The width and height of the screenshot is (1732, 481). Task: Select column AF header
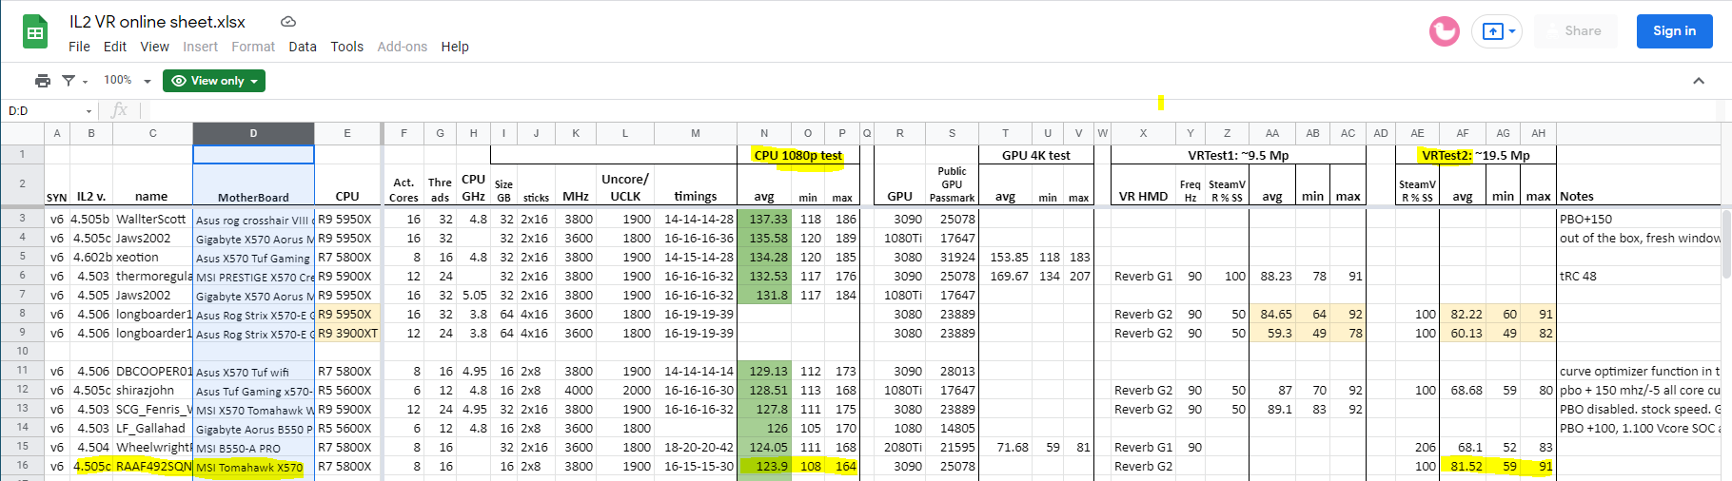[x=1463, y=133]
